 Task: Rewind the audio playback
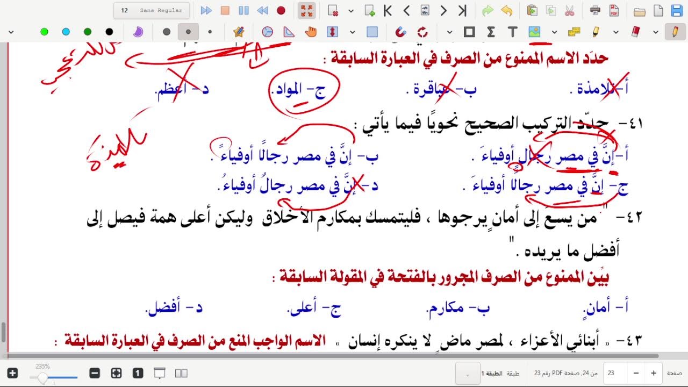click(x=262, y=11)
